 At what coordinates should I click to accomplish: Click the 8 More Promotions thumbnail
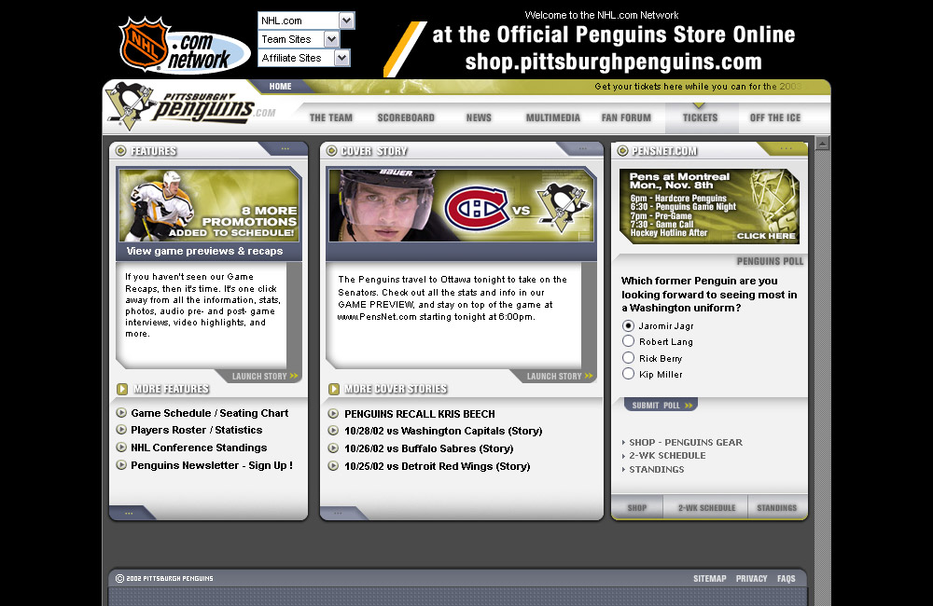[209, 206]
